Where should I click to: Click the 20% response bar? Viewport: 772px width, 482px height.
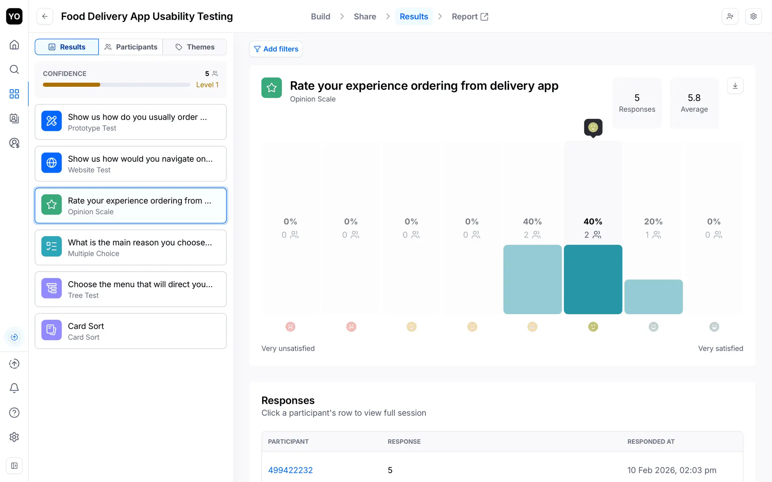pyautogui.click(x=653, y=297)
